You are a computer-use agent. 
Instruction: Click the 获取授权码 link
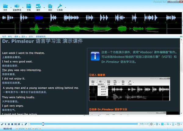click(41, 36)
